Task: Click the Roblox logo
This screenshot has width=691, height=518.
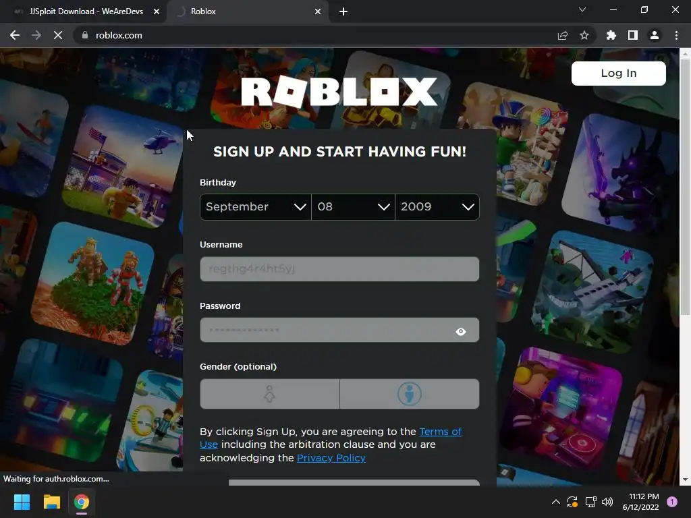Action: (x=339, y=92)
